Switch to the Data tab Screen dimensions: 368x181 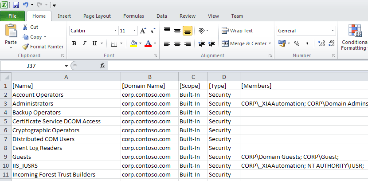coord(162,16)
